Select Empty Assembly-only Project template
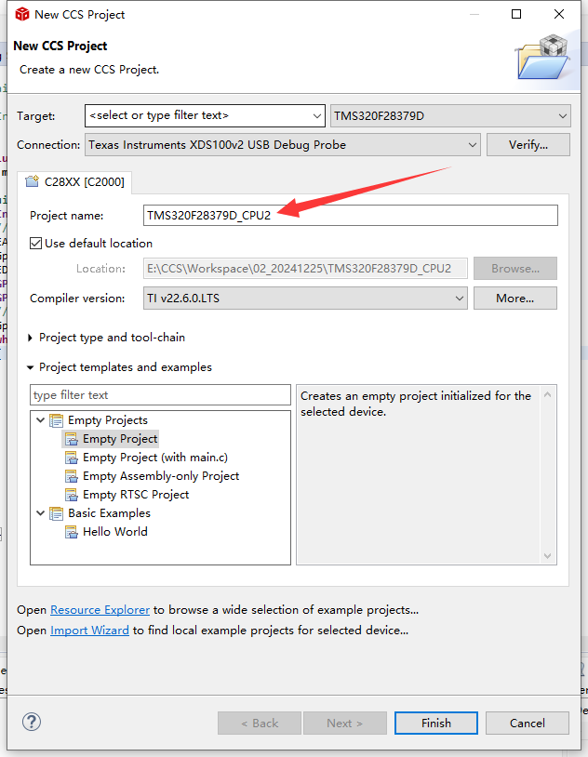Screen dimensions: 588x757 [x=161, y=476]
